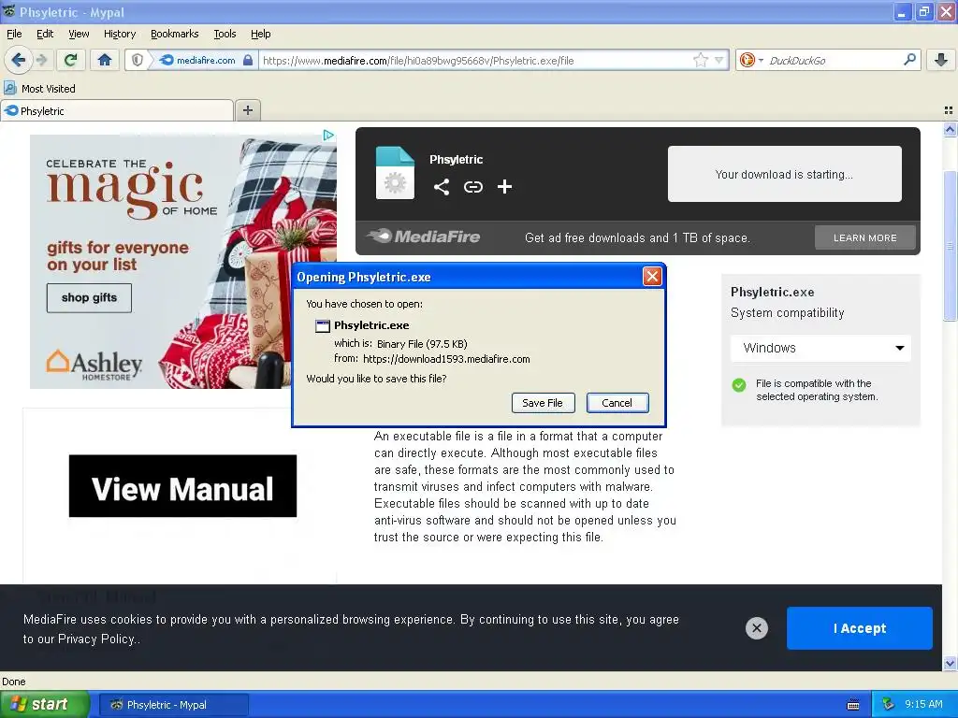Bookmark this page with the star icon
958x718 pixels.
click(x=700, y=60)
